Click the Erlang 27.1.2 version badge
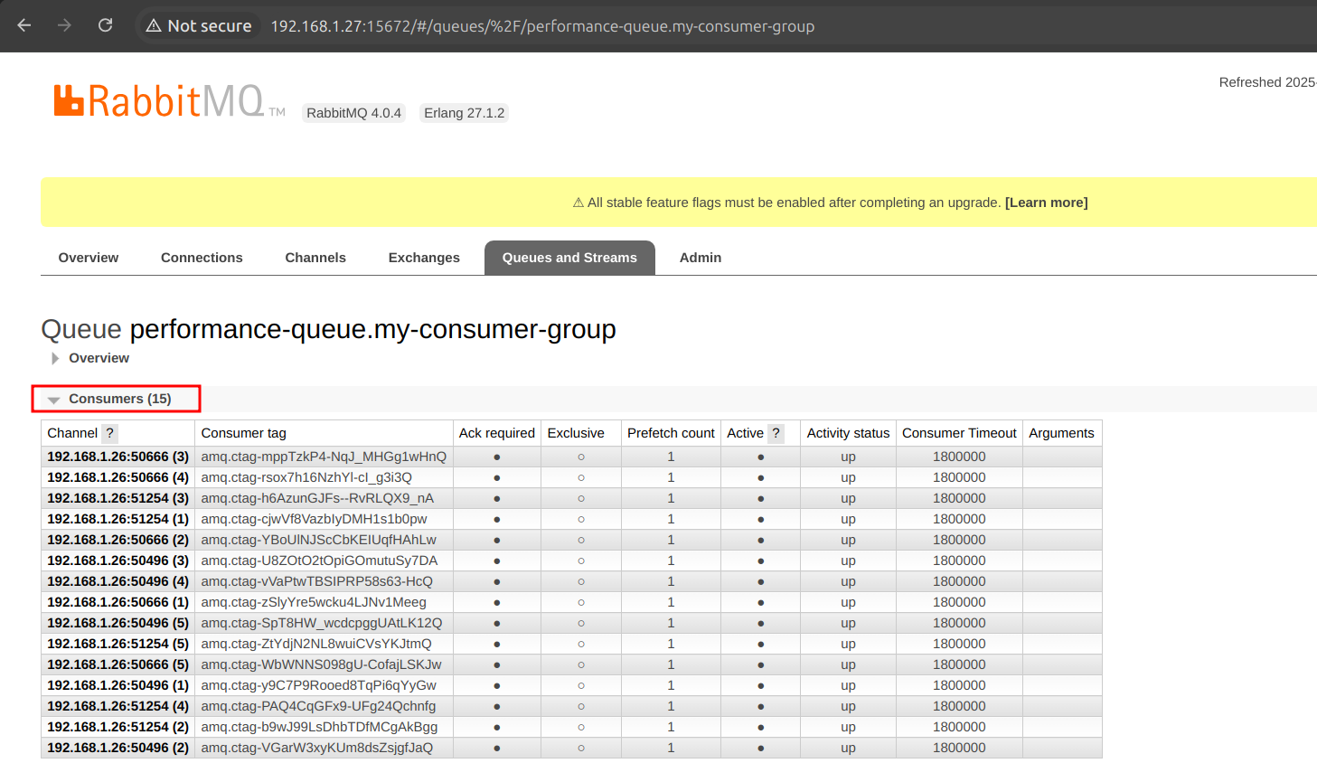The image size is (1317, 782). tap(465, 113)
